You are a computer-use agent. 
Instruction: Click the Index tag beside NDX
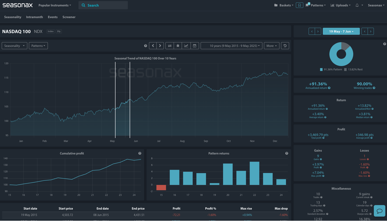[50, 31]
